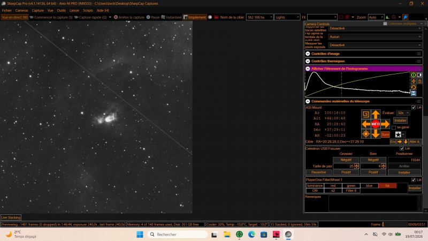Toggle Vue en direct (W) mode
Viewport: 428px width, 241px height.
[15, 17]
